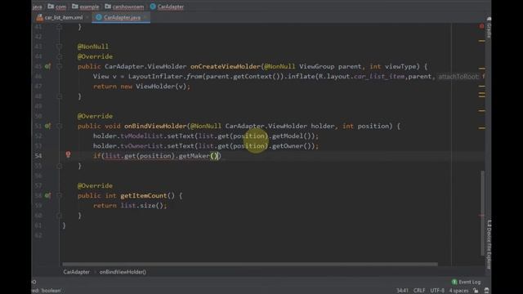Viewport: 523px width, 294px height.
Task: Click the @NonNull annotation on line 43
Action: click(x=92, y=47)
